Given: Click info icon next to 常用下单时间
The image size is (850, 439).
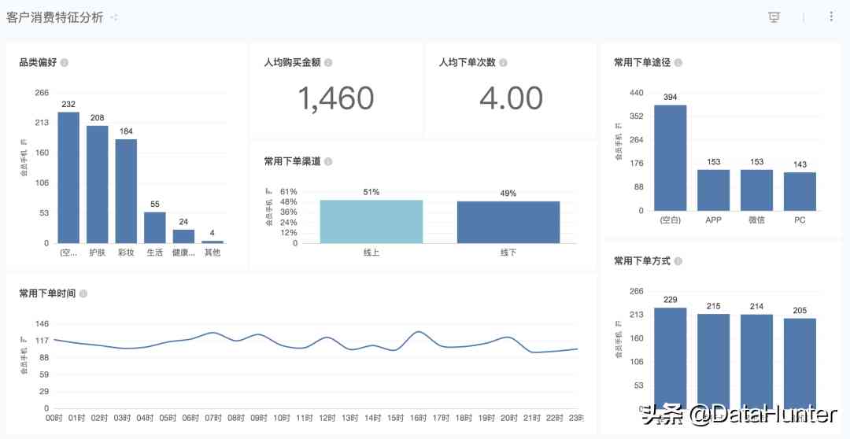Looking at the screenshot, I should (x=83, y=293).
